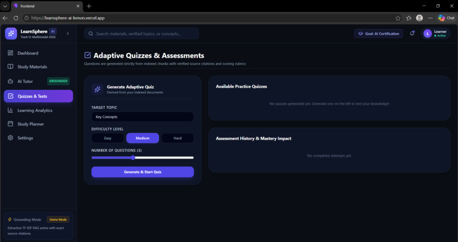458x242 pixels.
Task: Open a new browser tab
Action: (89, 6)
